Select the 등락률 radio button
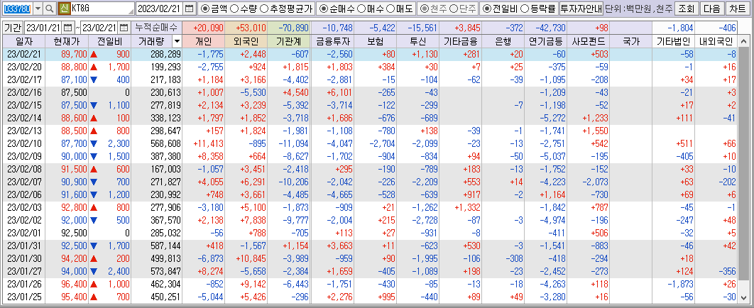Screen dimensions: 754x308 tap(525, 9)
